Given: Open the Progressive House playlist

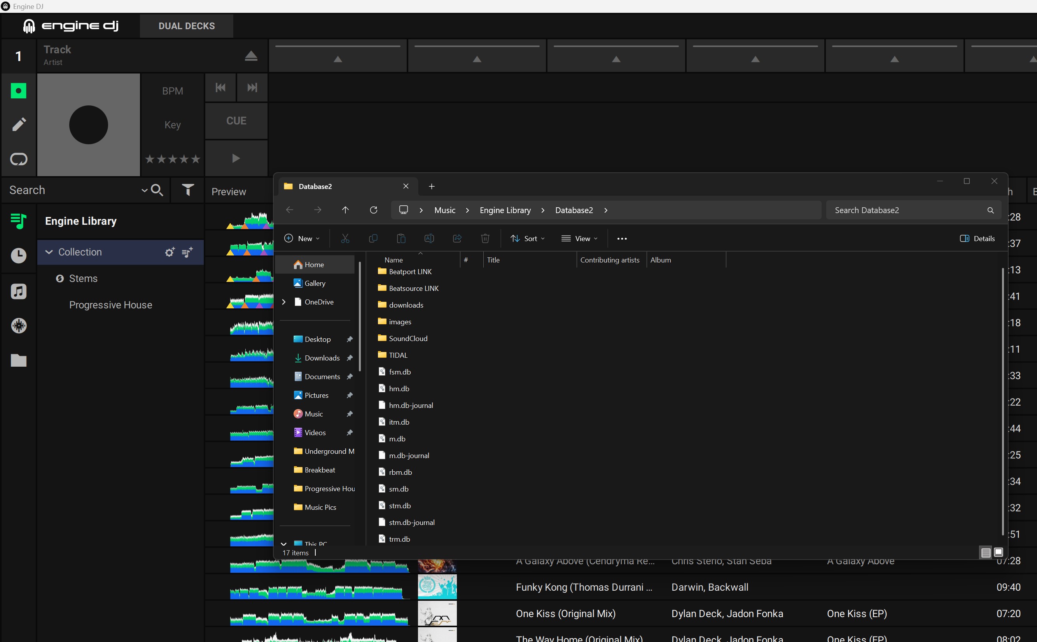Looking at the screenshot, I should click(x=110, y=305).
